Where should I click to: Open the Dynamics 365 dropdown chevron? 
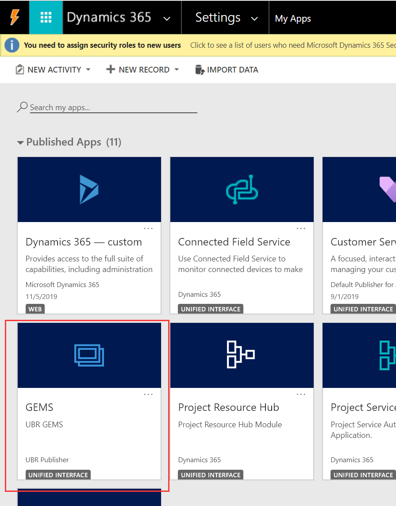click(x=166, y=18)
